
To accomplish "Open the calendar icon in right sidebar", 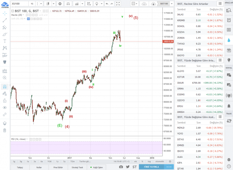I will pyautogui.click(x=229, y=50).
